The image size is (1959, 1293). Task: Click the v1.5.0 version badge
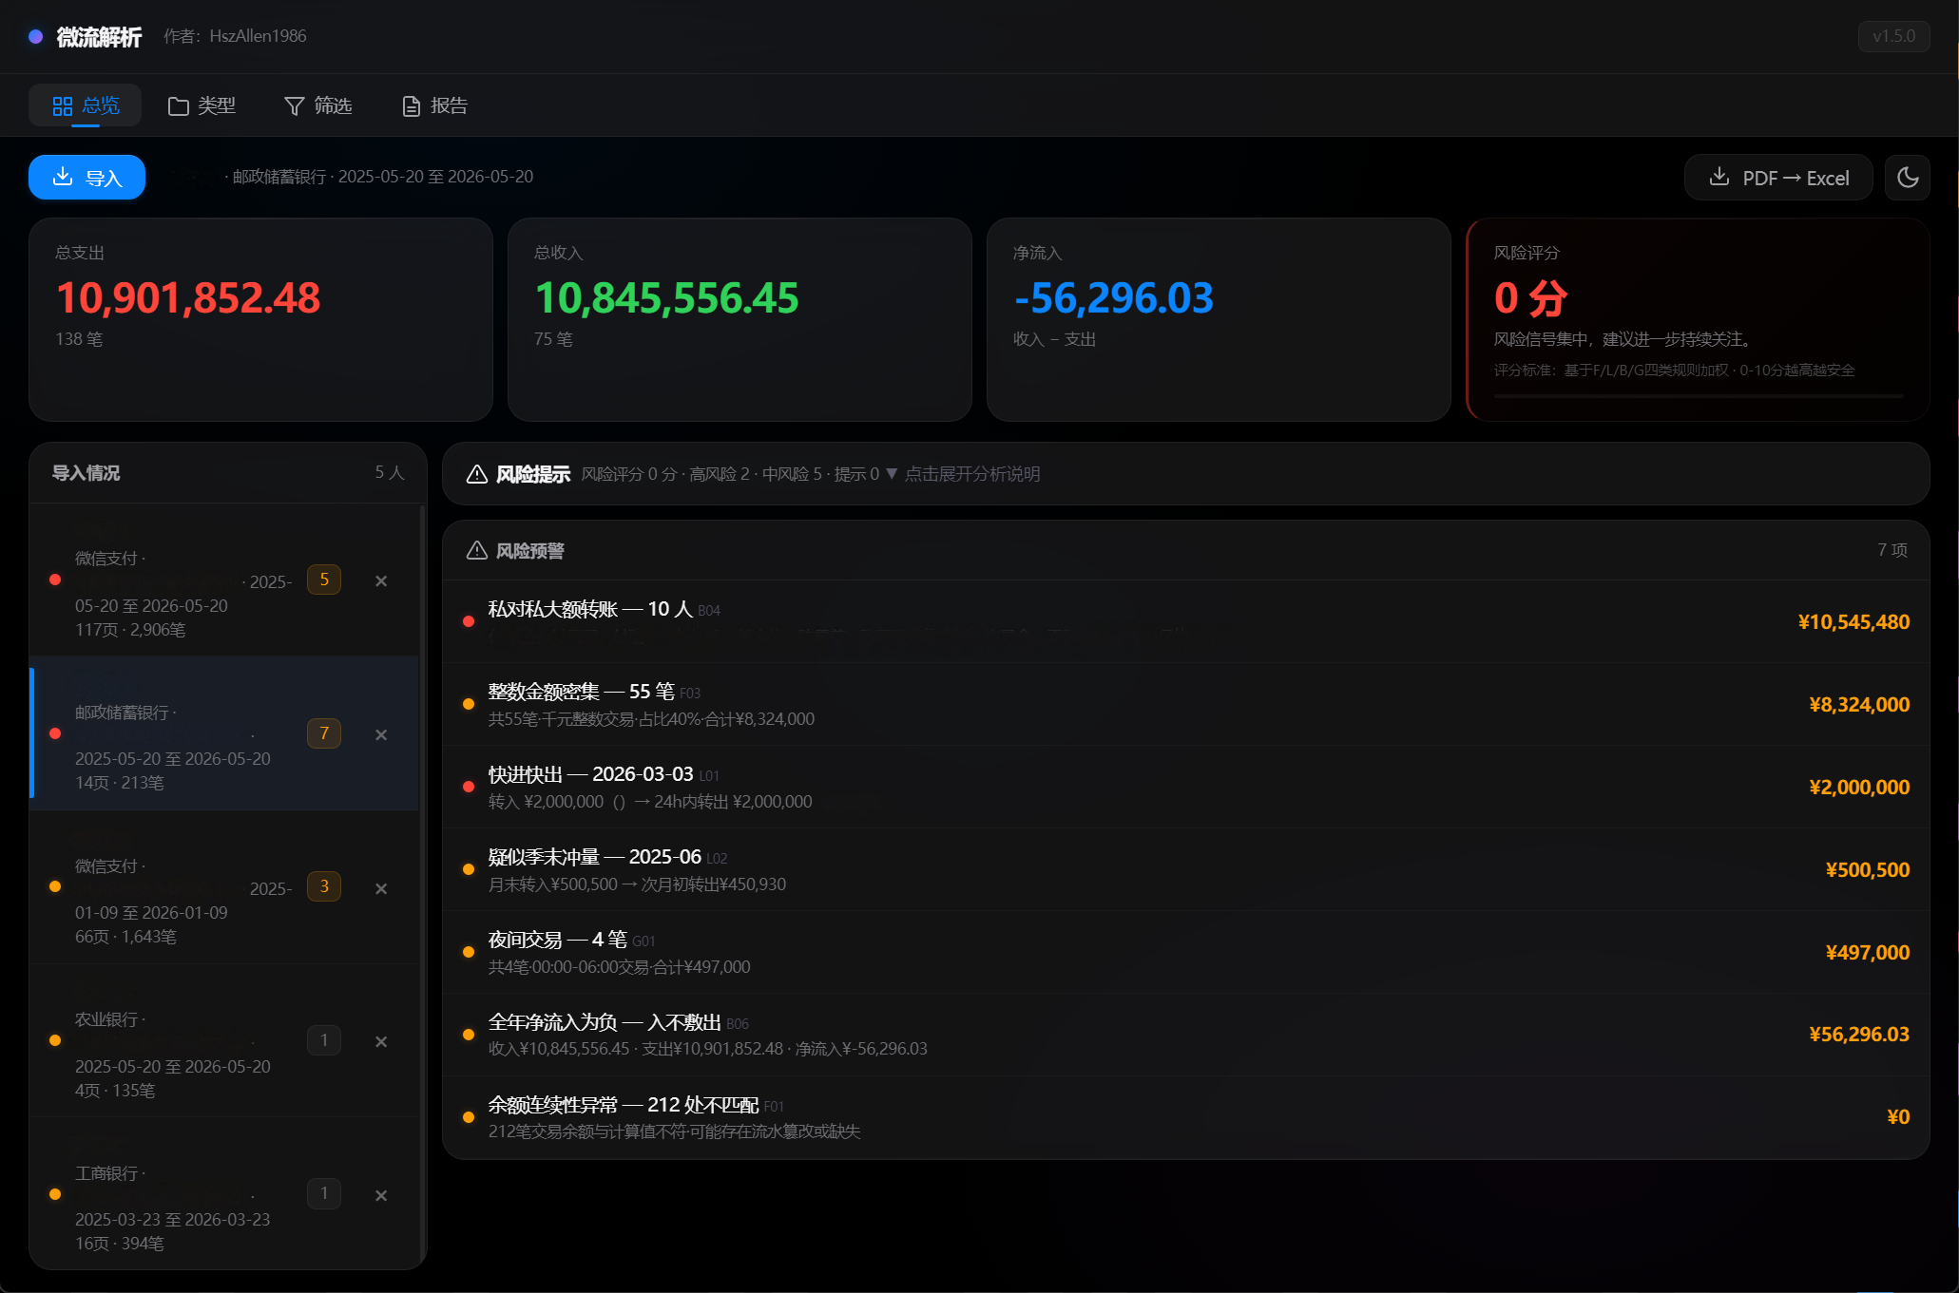(1893, 36)
